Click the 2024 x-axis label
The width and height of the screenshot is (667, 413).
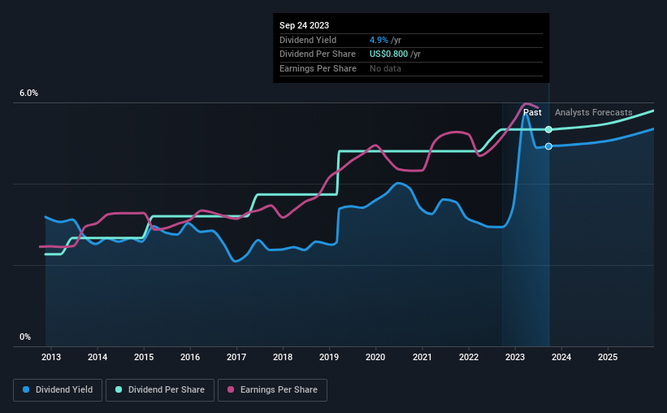pos(561,357)
